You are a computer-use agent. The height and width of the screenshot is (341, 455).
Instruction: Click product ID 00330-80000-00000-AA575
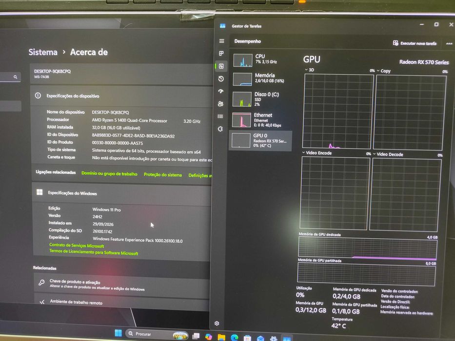[x=117, y=143]
